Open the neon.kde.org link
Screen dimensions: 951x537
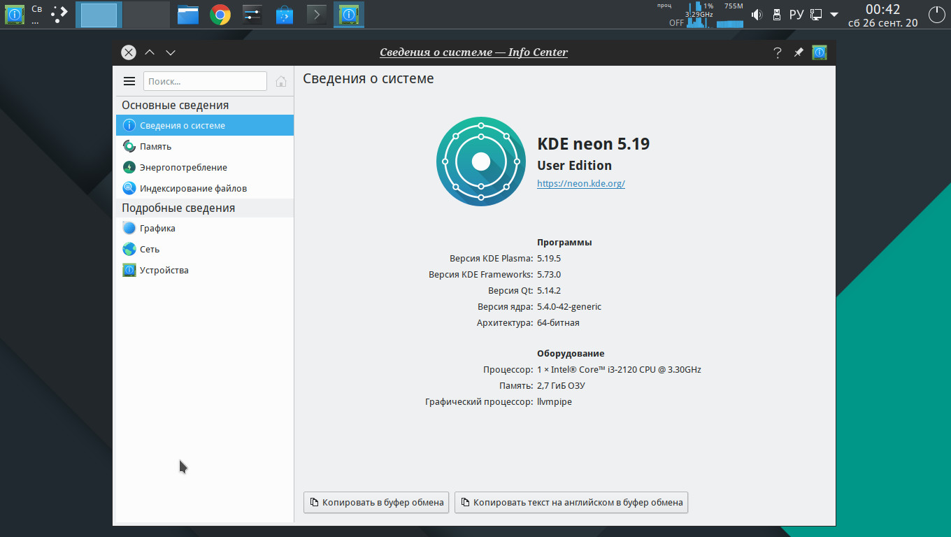(x=580, y=183)
